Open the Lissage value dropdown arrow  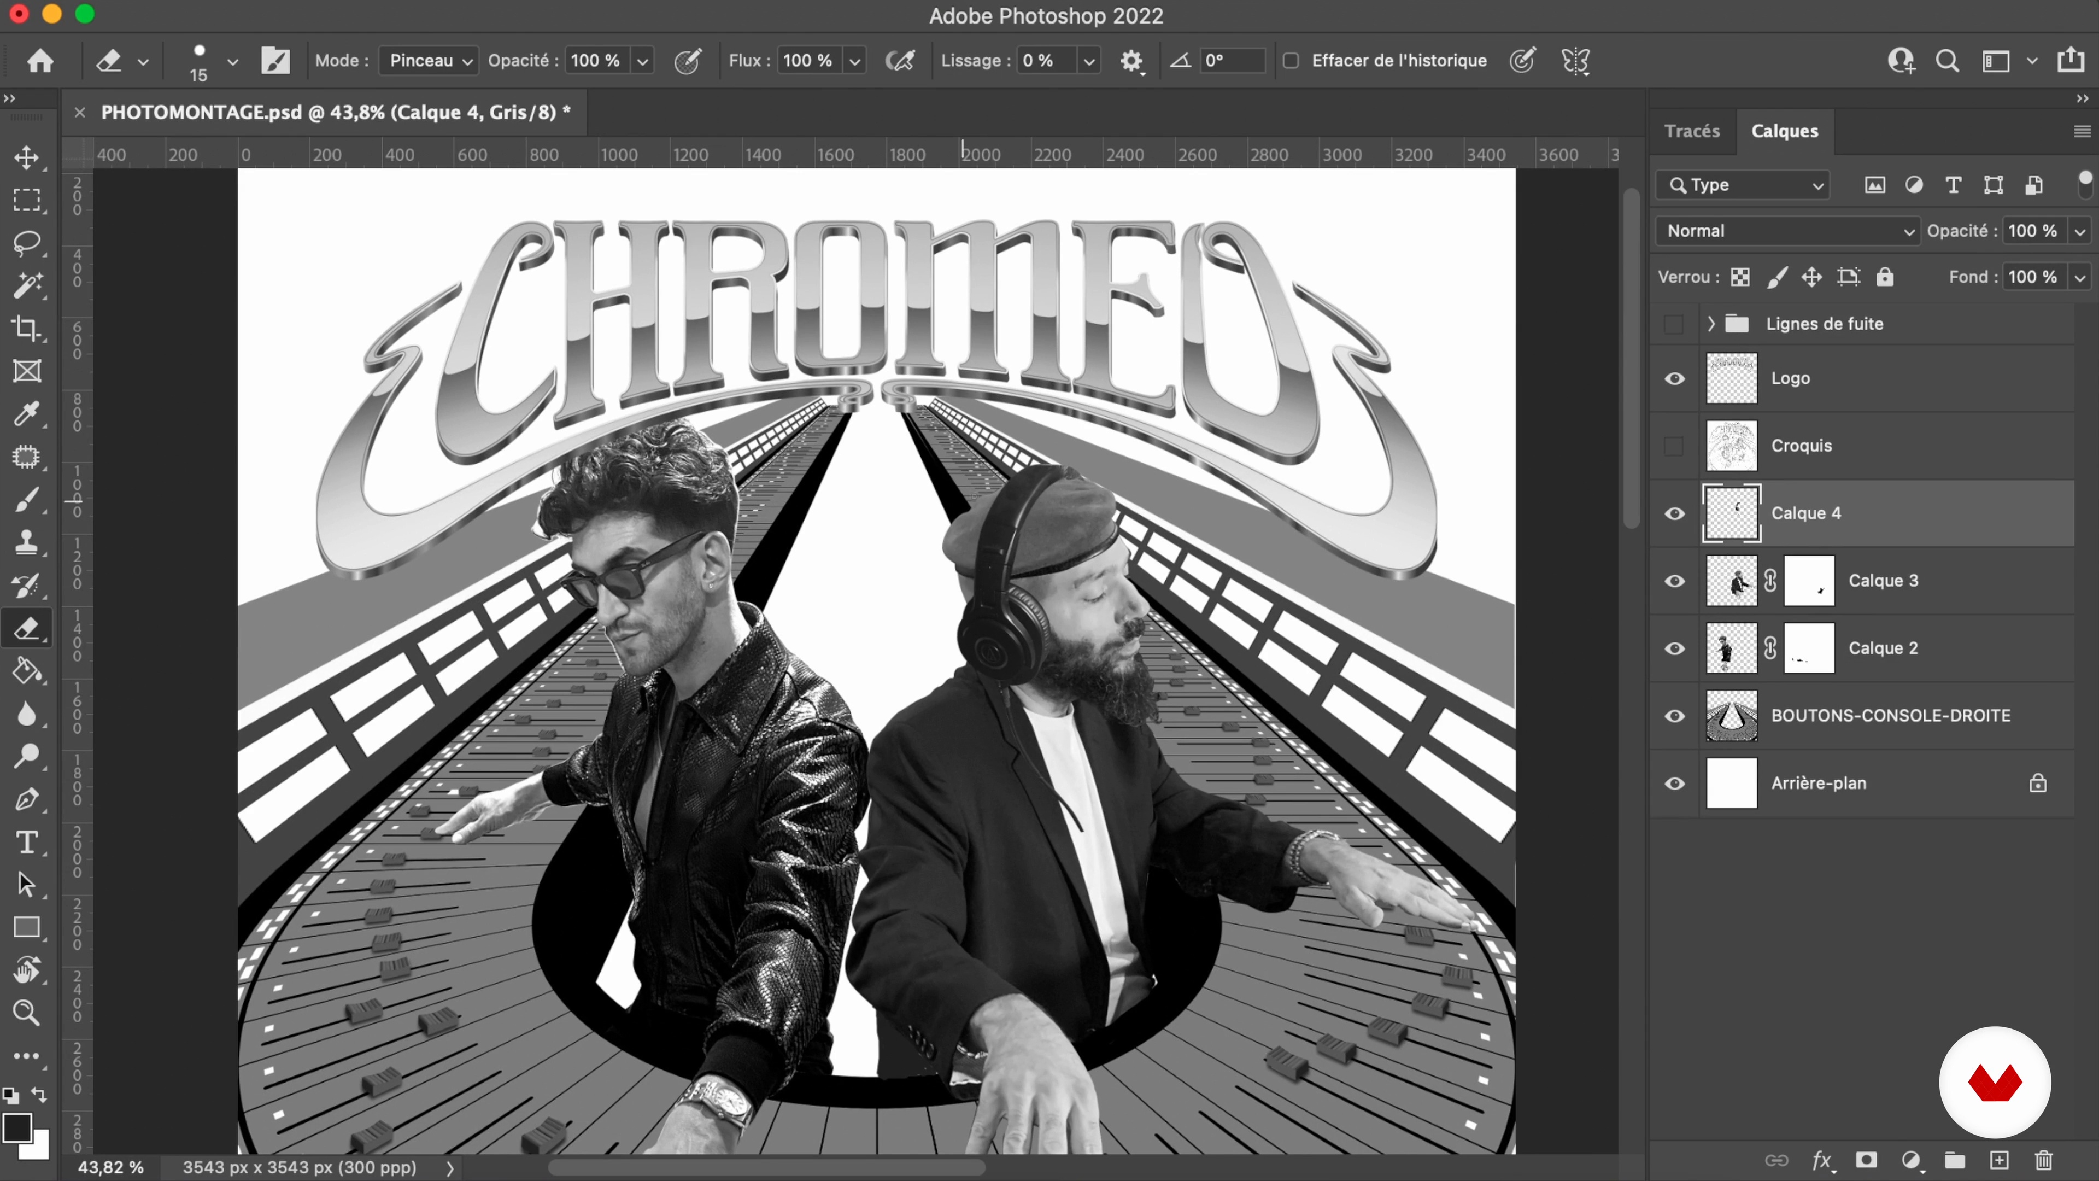click(1089, 61)
